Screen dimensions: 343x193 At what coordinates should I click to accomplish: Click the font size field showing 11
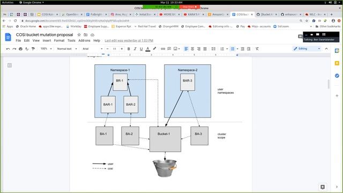pos(114,49)
